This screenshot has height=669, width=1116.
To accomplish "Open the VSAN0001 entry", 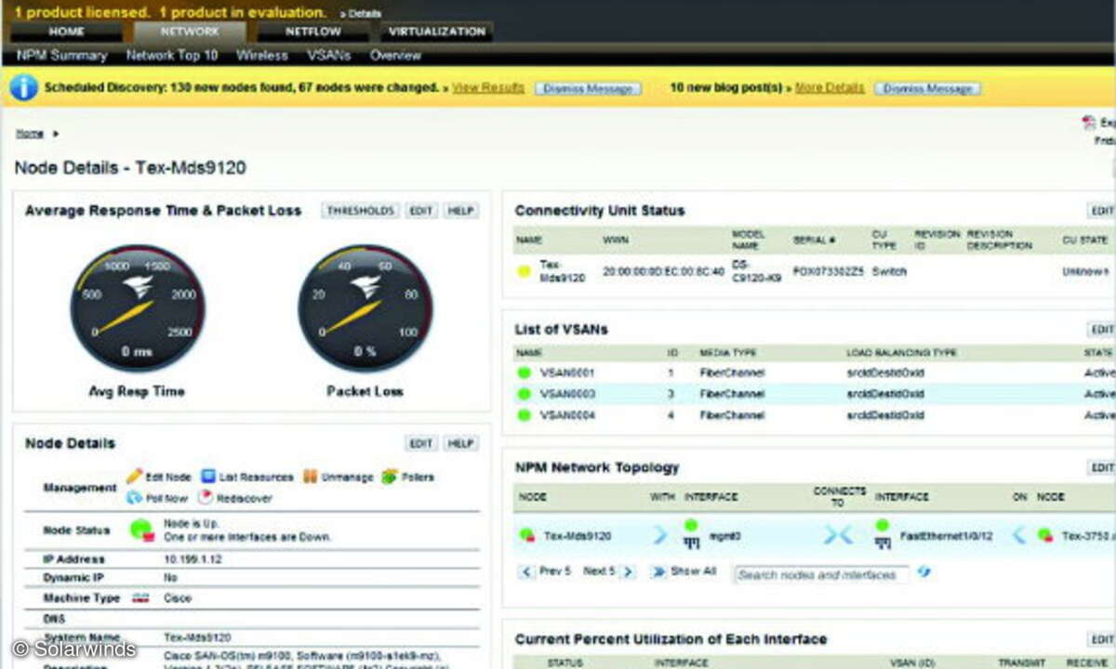I will (x=567, y=373).
